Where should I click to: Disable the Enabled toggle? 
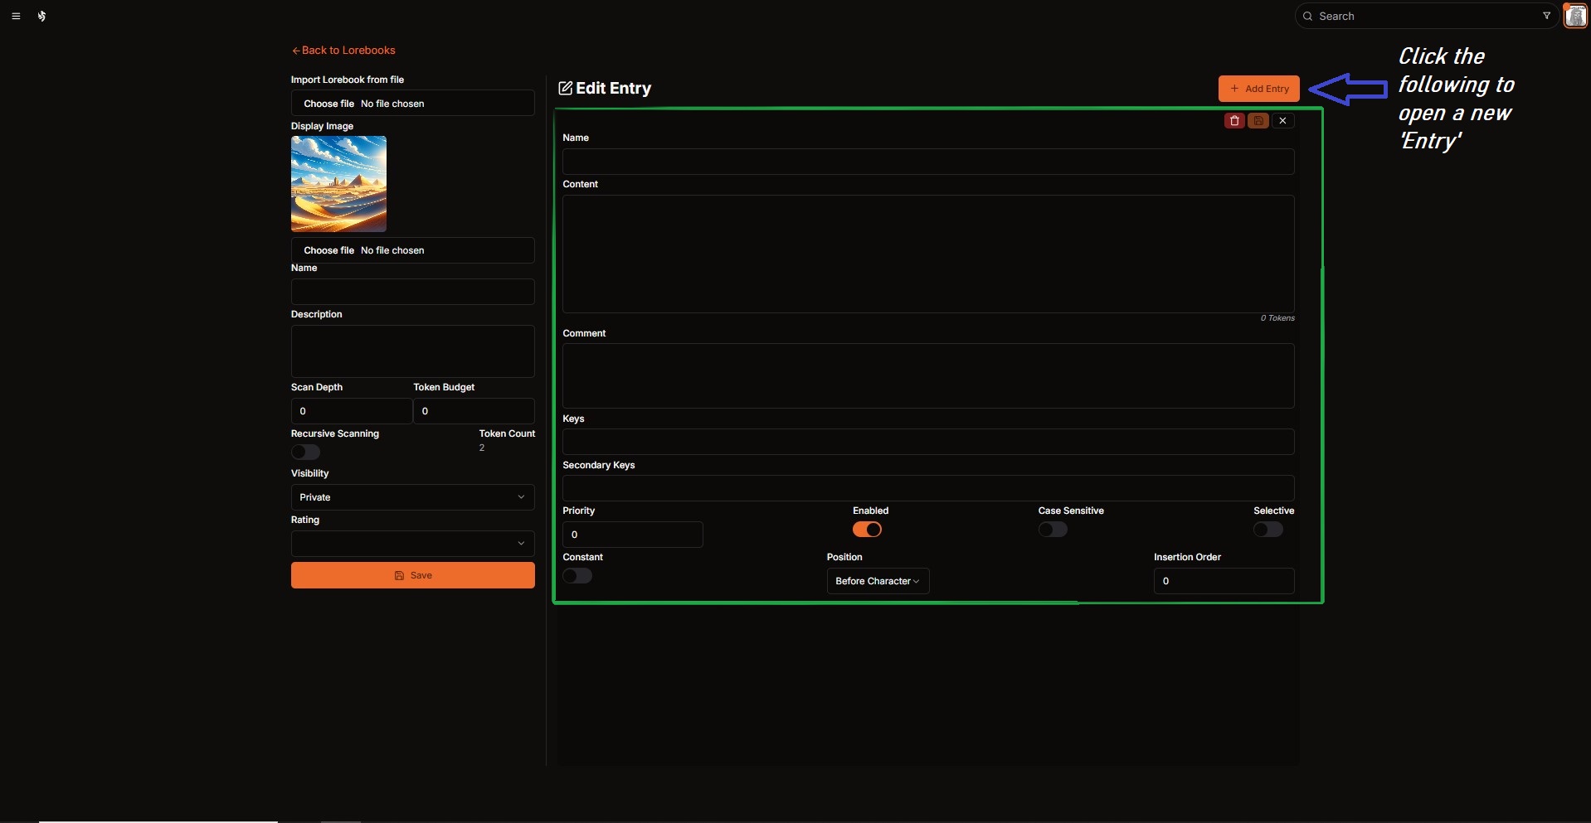[x=867, y=530]
